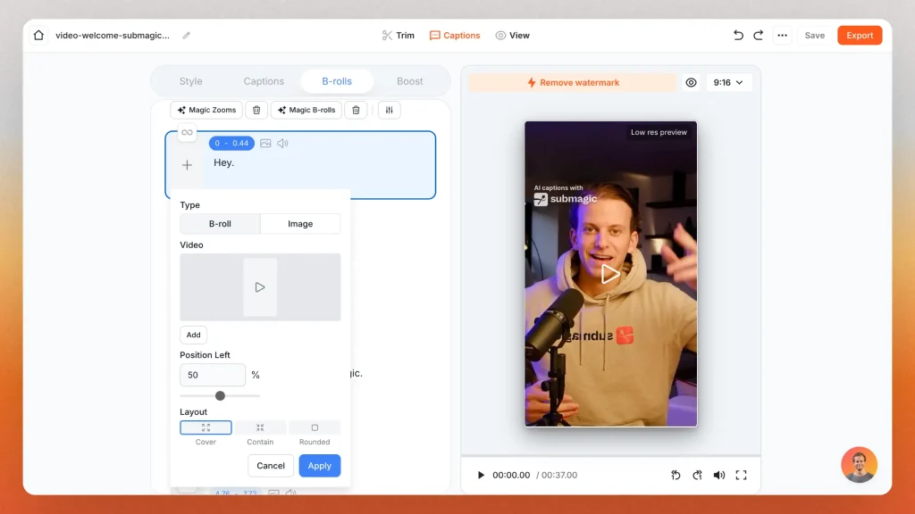Switch the Type selector to Image
Viewport: 915px width, 514px height.
point(300,223)
